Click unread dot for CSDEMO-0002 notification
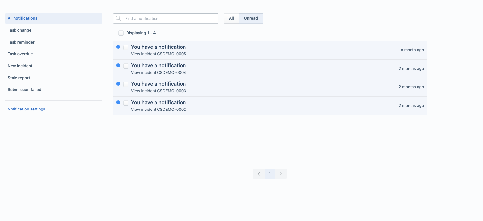Viewport: 483px width, 221px height. click(x=118, y=102)
